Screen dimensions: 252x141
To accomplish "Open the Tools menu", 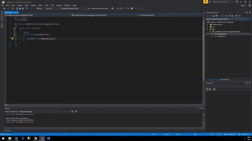I will [46, 5].
